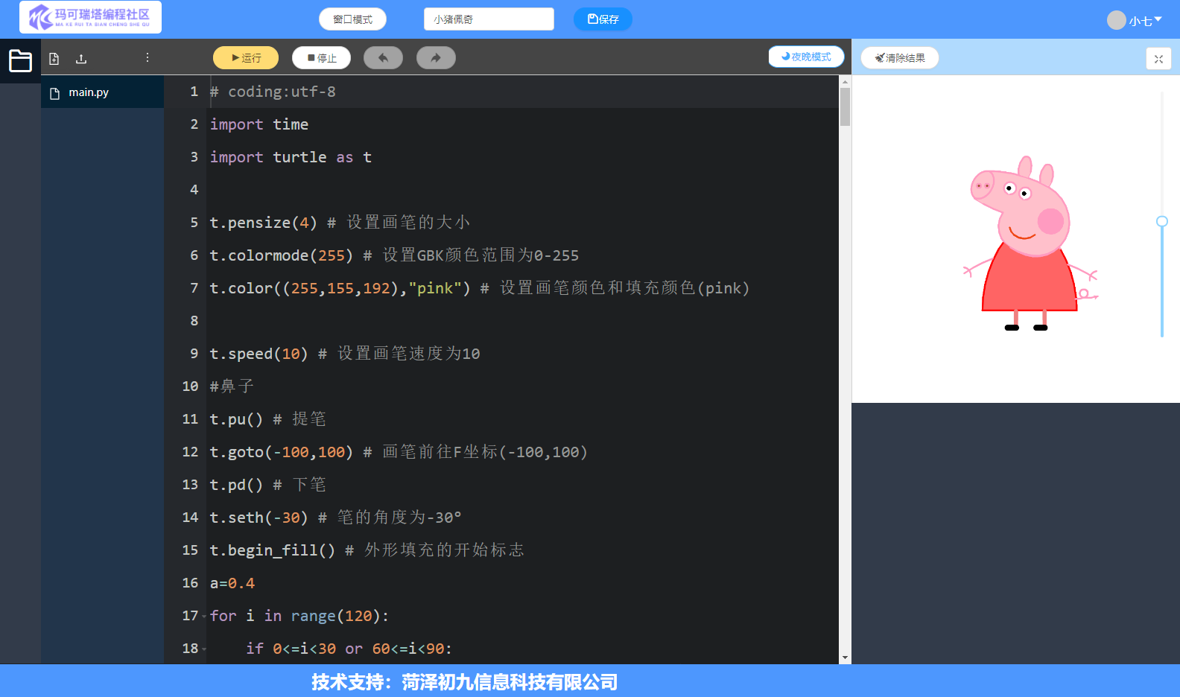Collapse the for loop at line 17
The height and width of the screenshot is (697, 1180).
pos(204,617)
